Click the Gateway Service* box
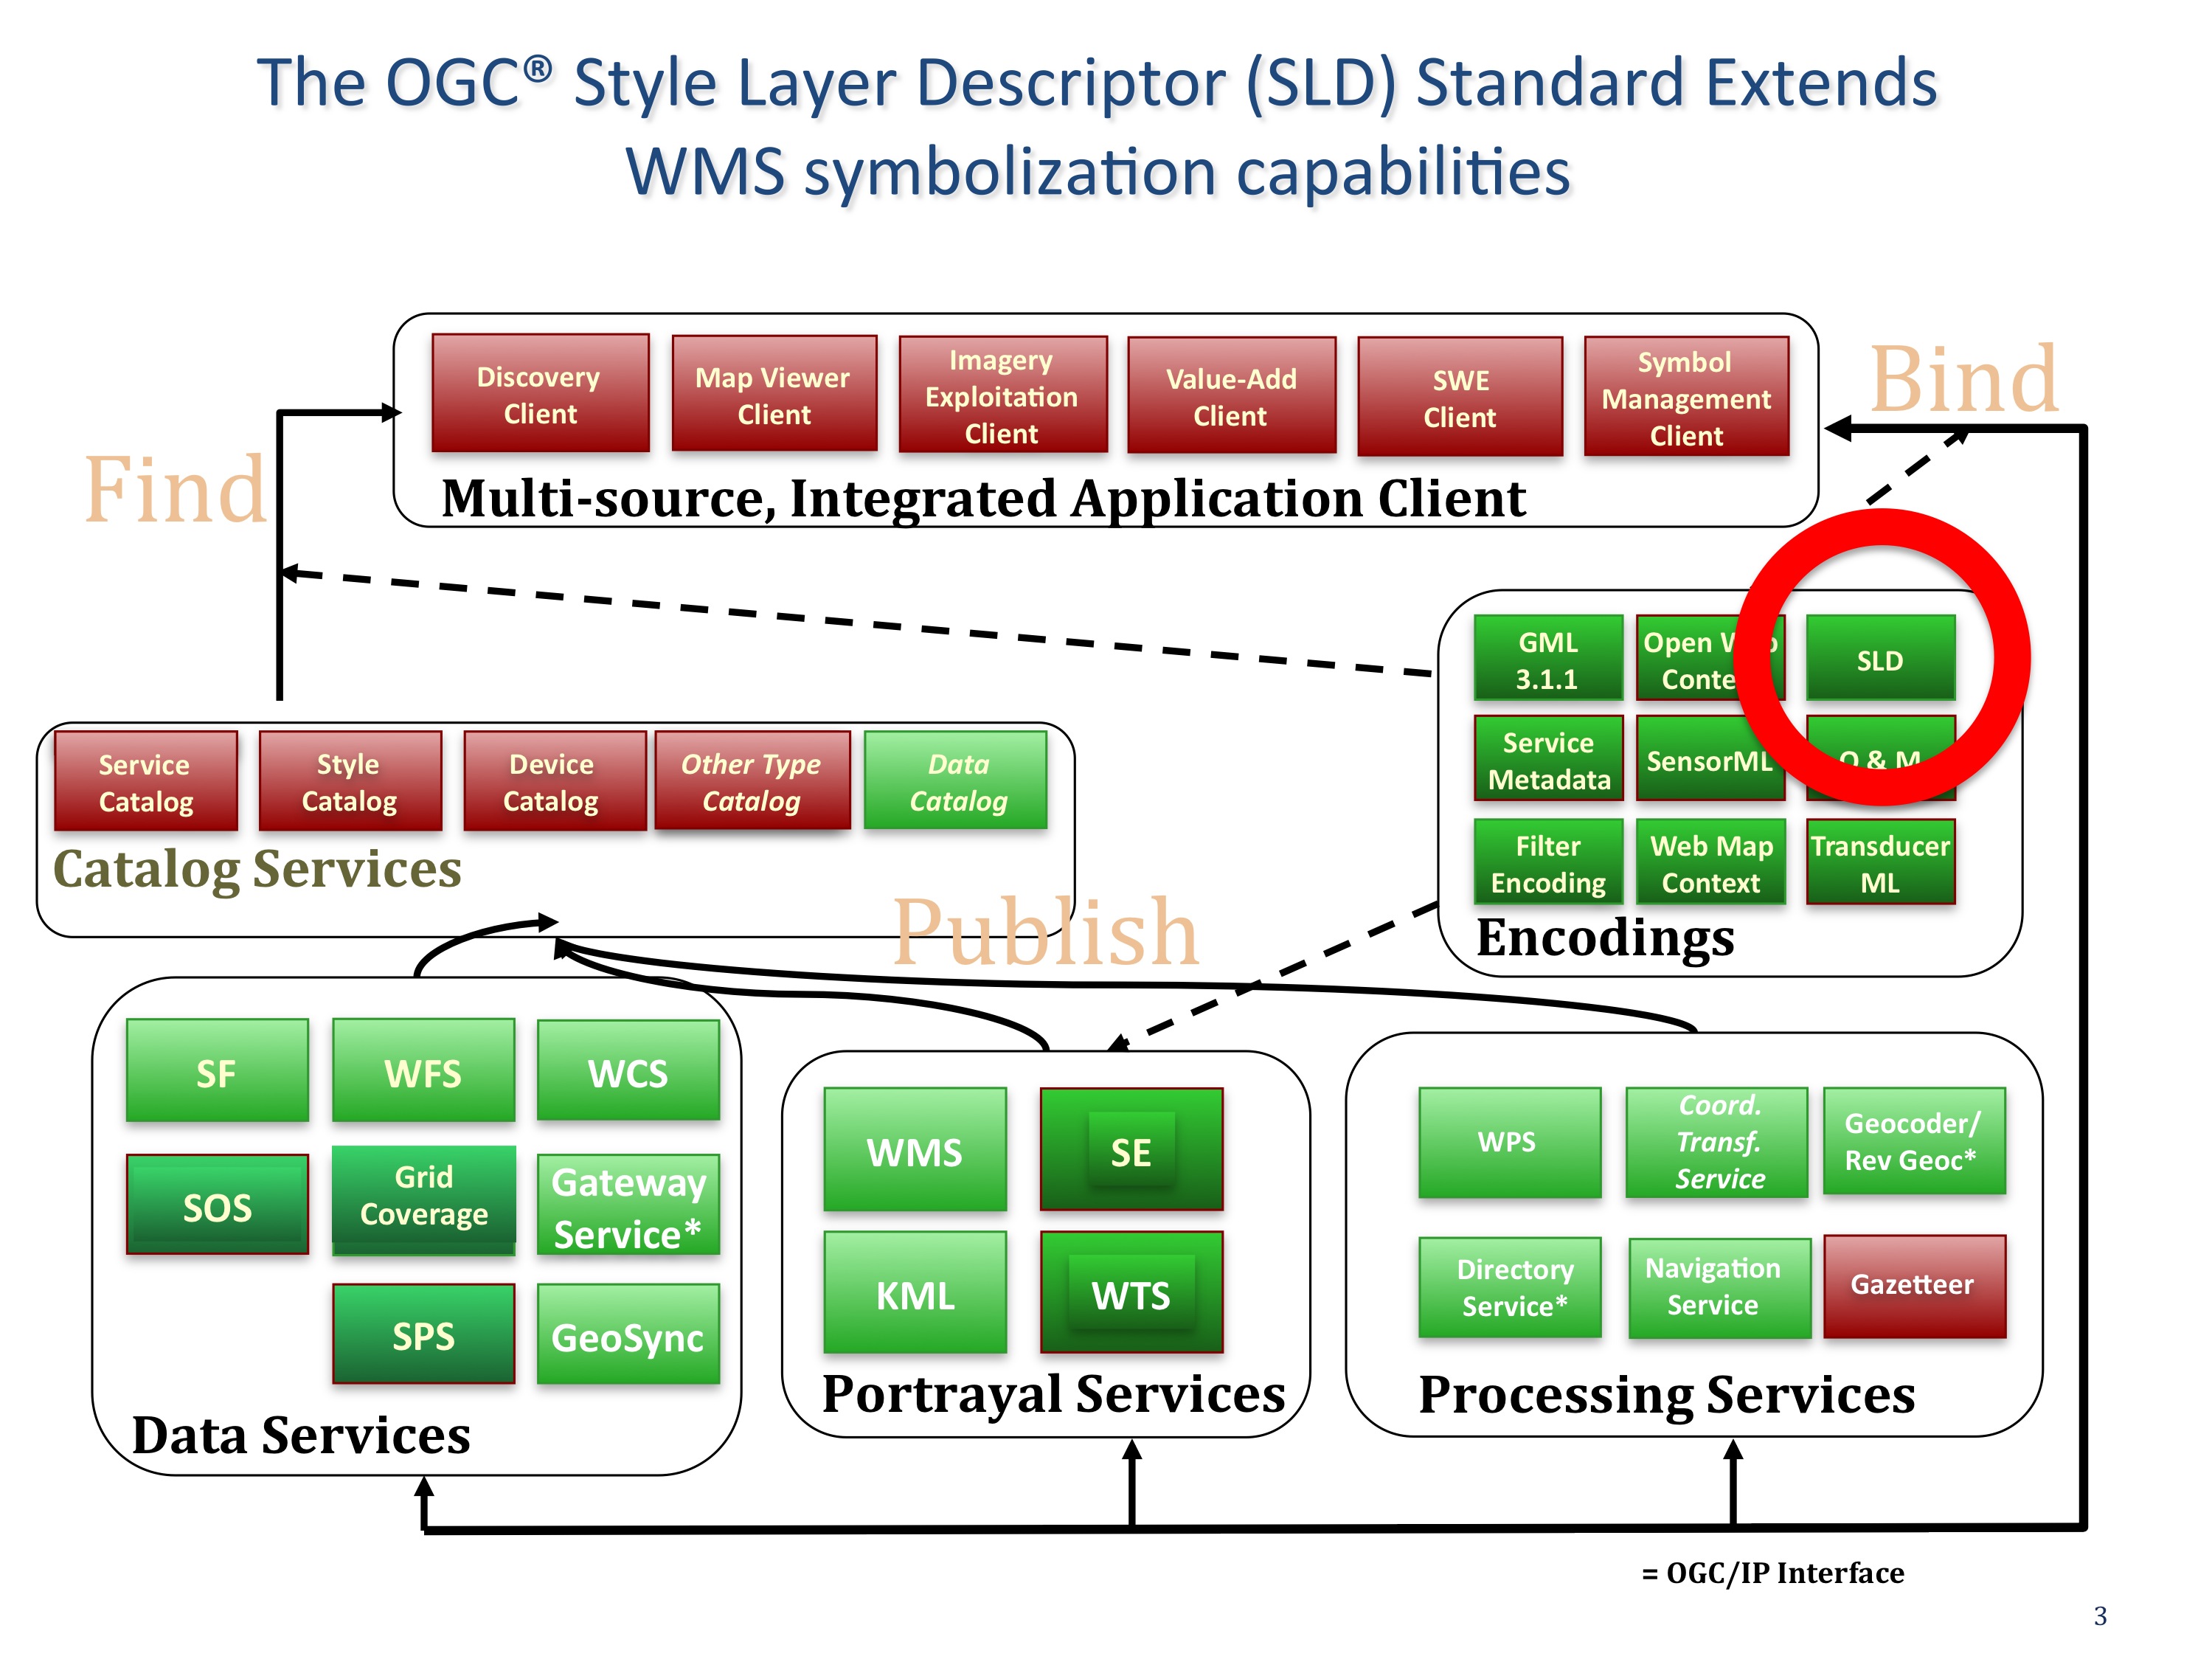This screenshot has width=2212, height=1659. point(628,1205)
